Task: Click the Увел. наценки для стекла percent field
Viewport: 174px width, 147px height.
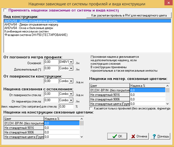Action: click(x=66, y=107)
